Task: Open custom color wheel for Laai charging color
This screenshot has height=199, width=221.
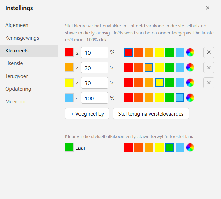Action: pos(190,148)
